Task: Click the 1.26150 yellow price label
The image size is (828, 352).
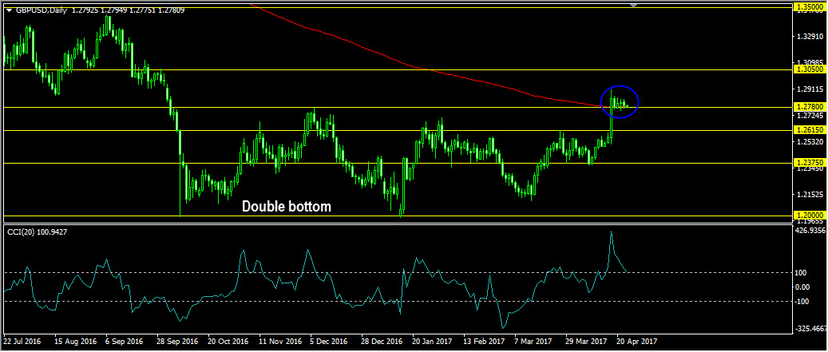Action: tap(809, 130)
